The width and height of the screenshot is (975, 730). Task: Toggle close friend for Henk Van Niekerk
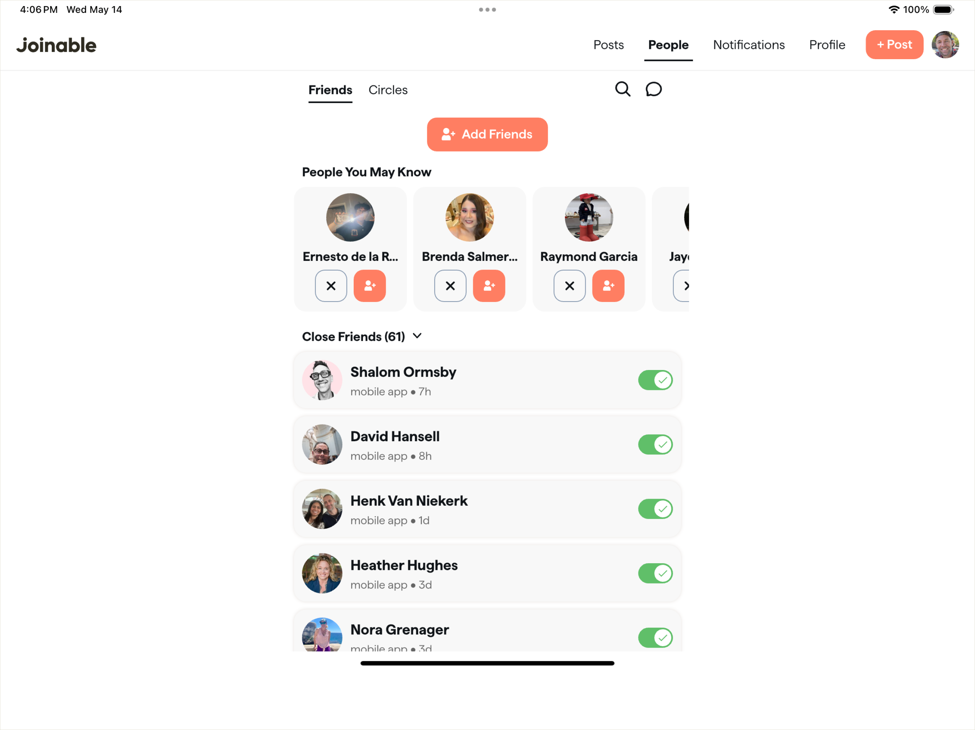656,509
